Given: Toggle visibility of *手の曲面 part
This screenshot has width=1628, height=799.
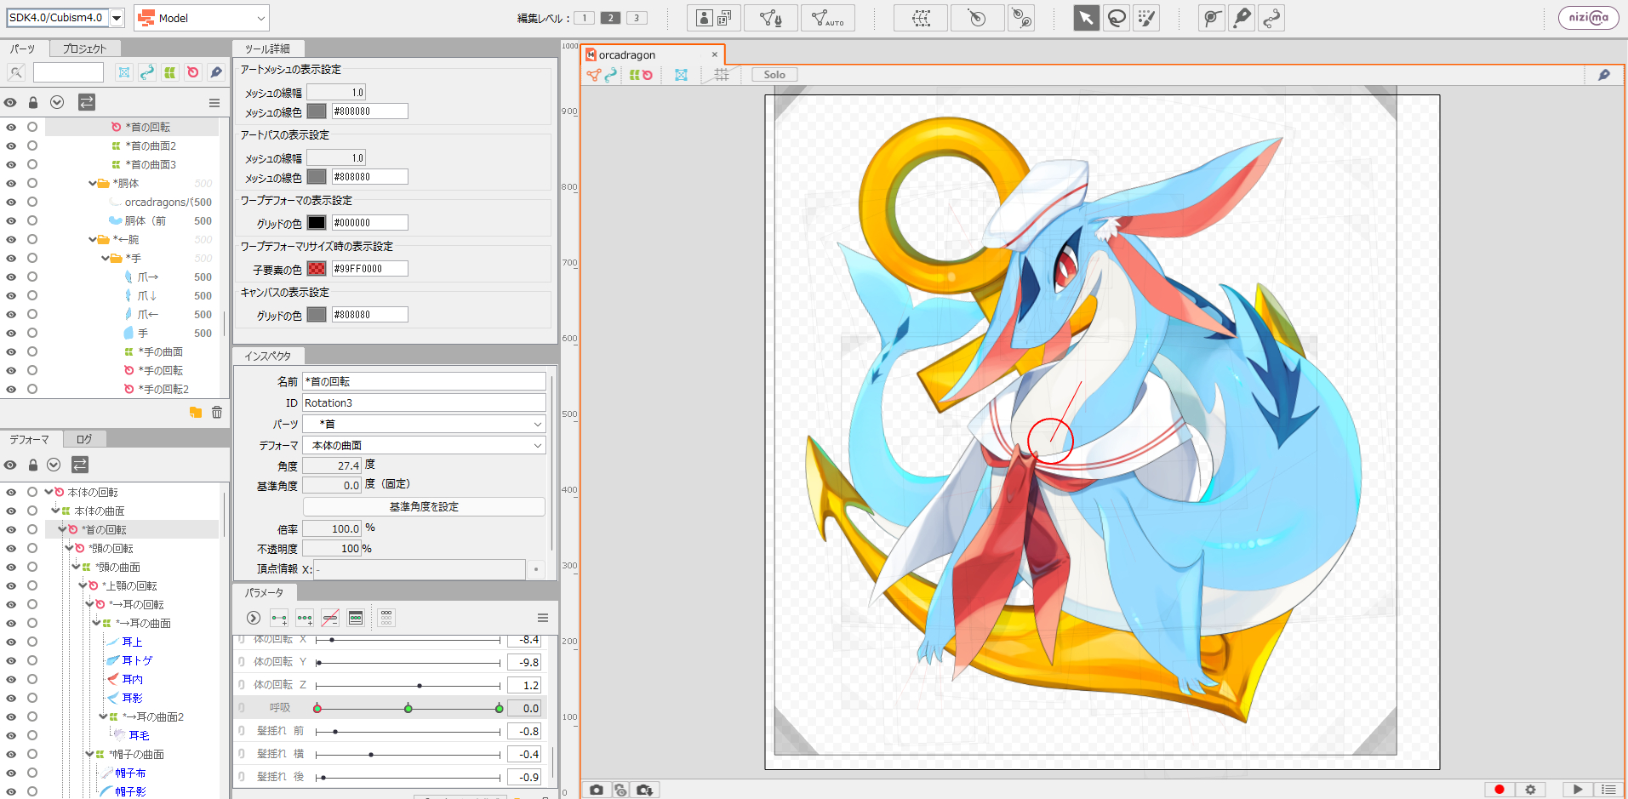Looking at the screenshot, I should pos(11,351).
